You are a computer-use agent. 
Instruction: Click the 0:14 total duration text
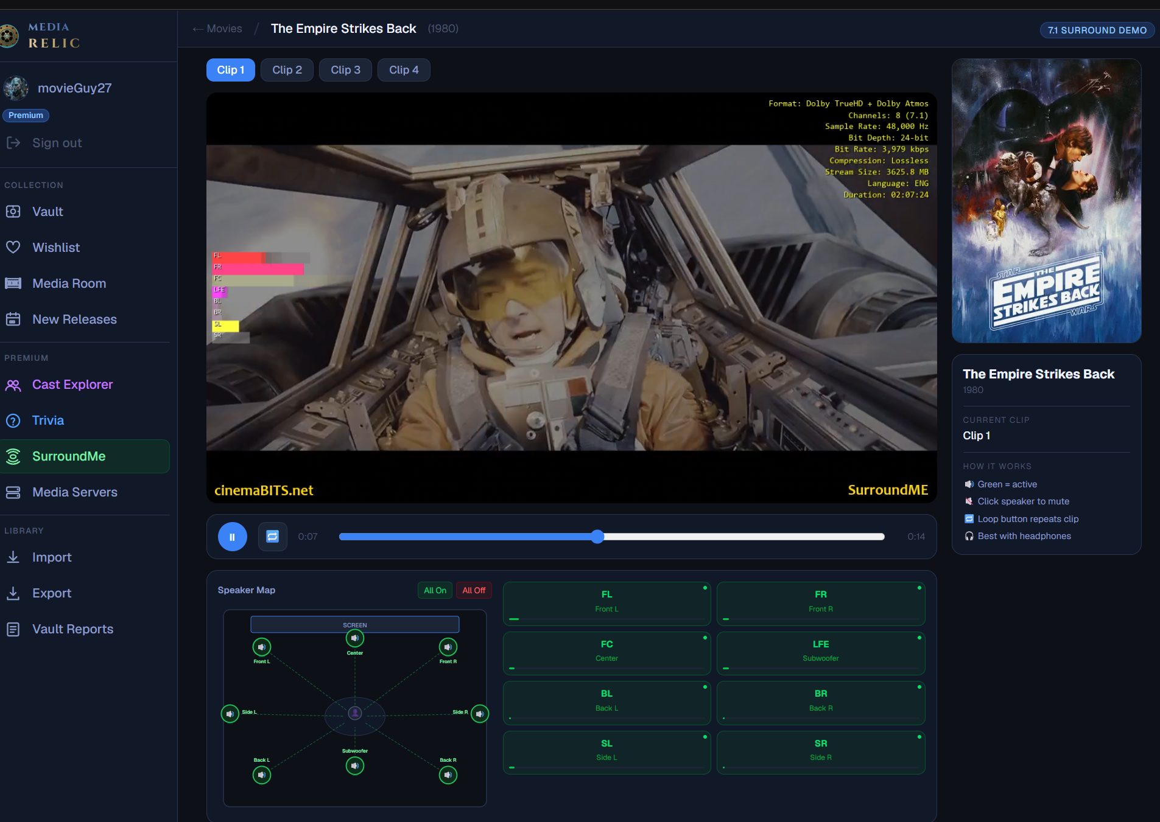pyautogui.click(x=916, y=537)
